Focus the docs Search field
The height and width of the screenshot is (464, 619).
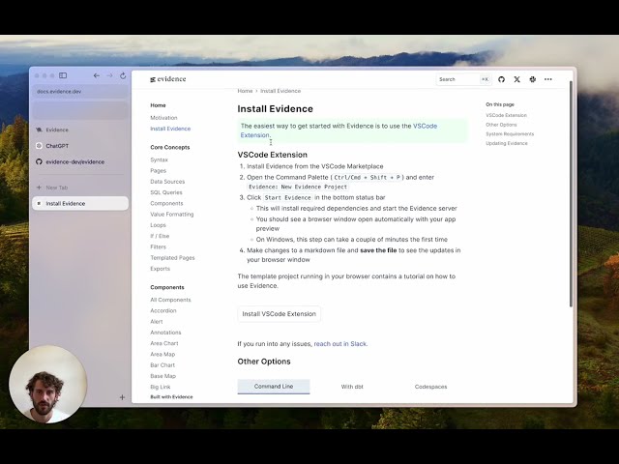463,79
